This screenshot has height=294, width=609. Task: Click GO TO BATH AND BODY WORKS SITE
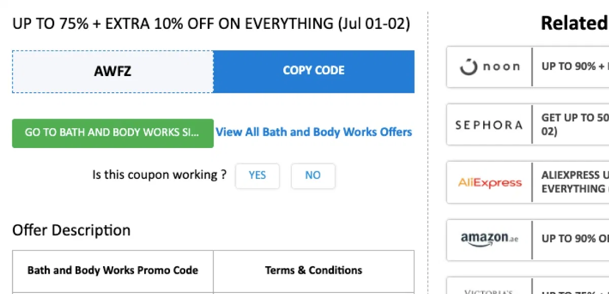tap(112, 133)
